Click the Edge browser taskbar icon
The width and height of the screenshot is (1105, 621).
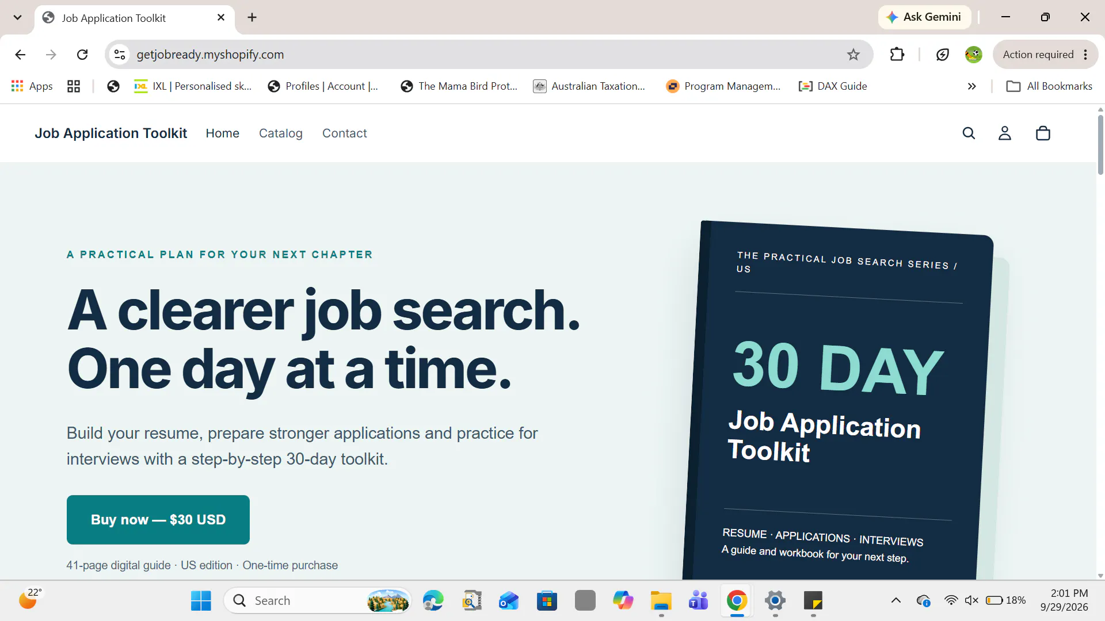click(x=433, y=601)
